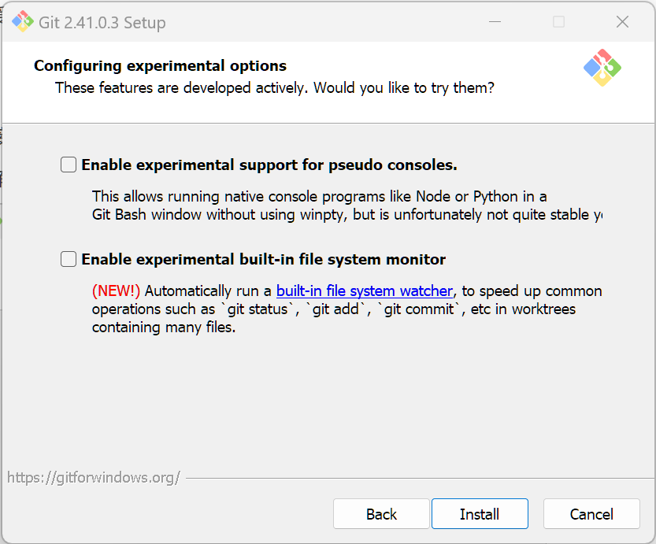656x544 pixels.
Task: Click the 'These features are developed actively' subtitle
Action: click(x=274, y=87)
